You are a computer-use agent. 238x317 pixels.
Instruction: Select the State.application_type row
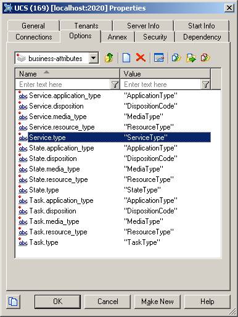click(115, 148)
